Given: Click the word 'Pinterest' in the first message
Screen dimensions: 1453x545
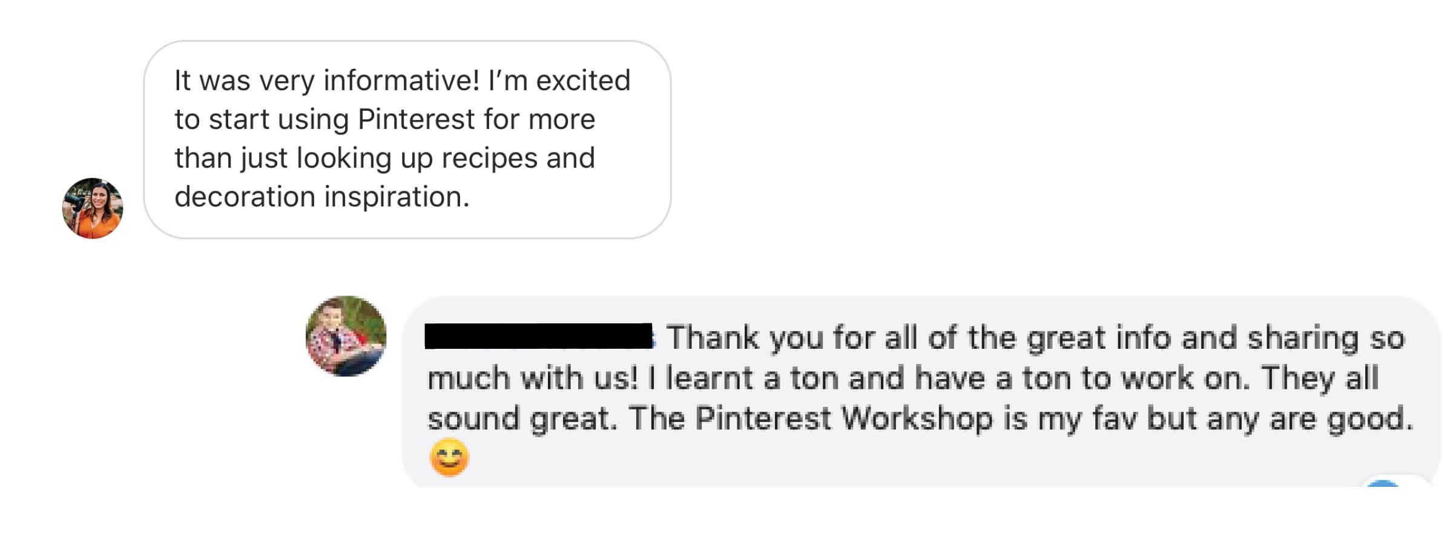Looking at the screenshot, I should 417,119.
